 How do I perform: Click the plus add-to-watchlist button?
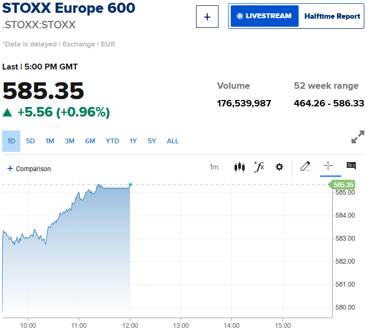click(207, 17)
